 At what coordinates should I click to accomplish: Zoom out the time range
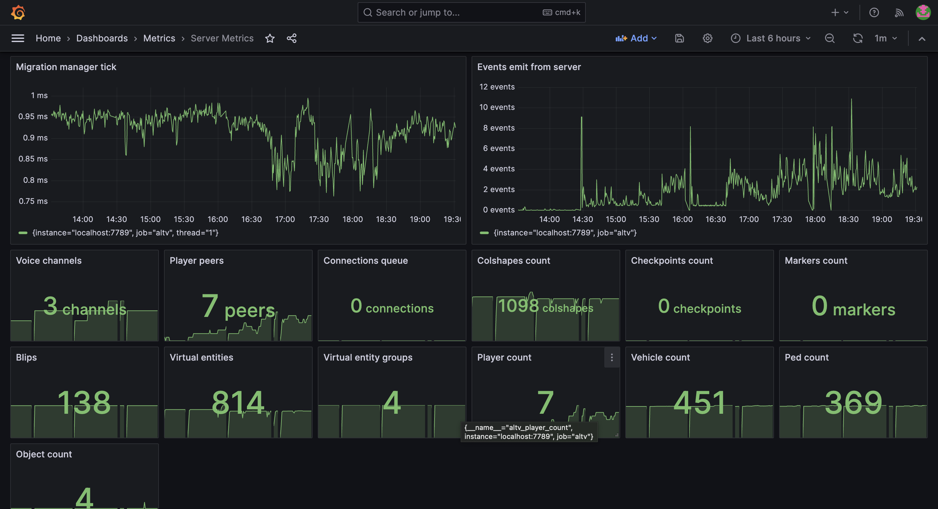click(830, 38)
